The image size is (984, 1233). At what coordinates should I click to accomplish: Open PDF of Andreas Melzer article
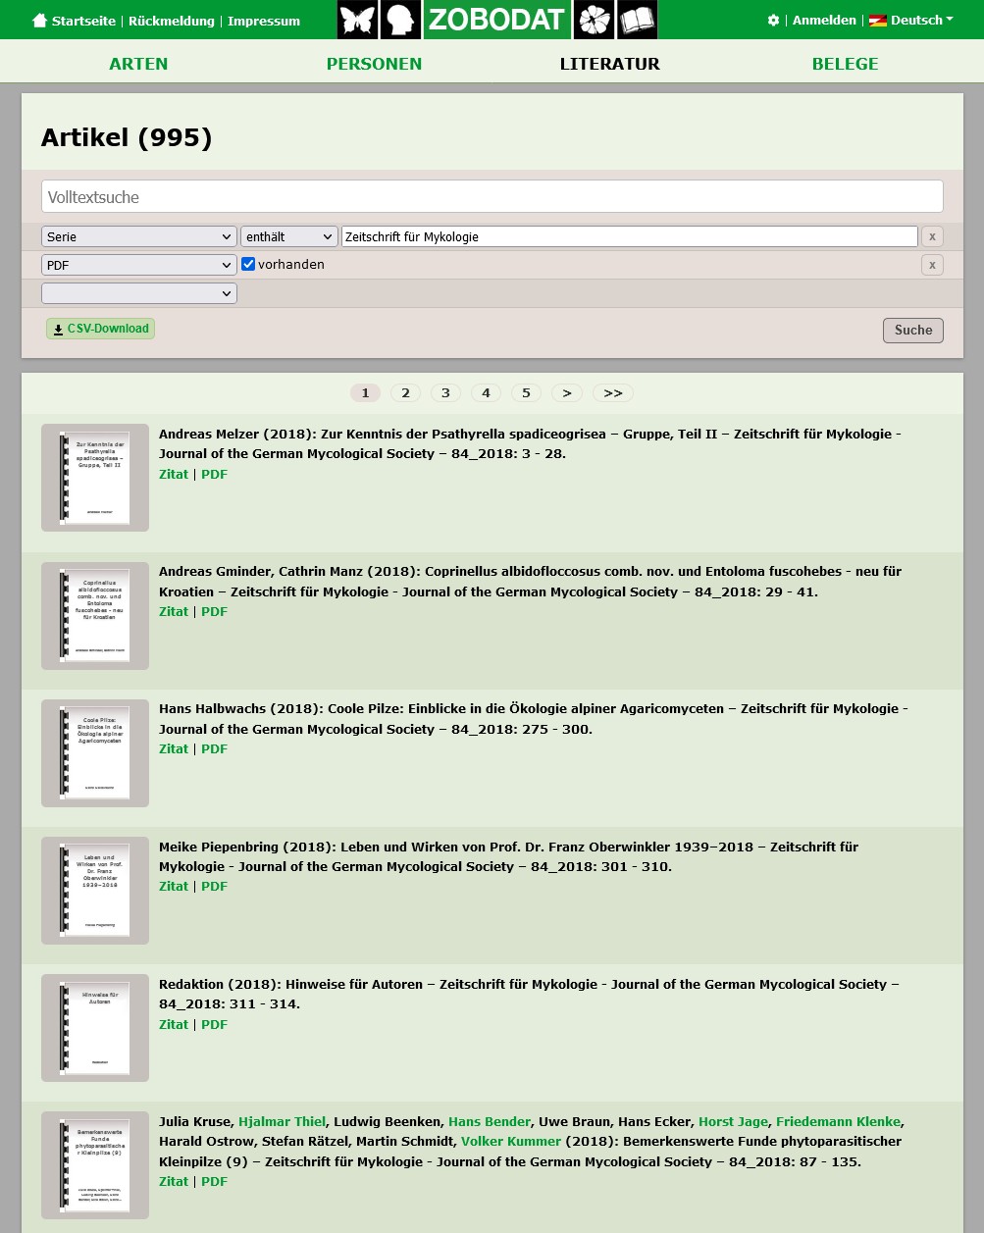214,474
